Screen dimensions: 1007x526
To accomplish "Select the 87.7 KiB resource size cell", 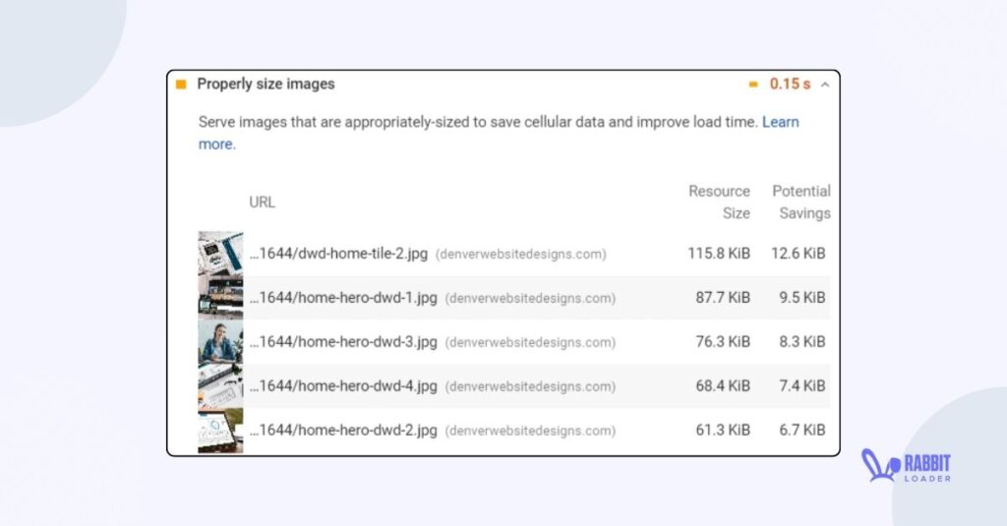I will tap(723, 298).
